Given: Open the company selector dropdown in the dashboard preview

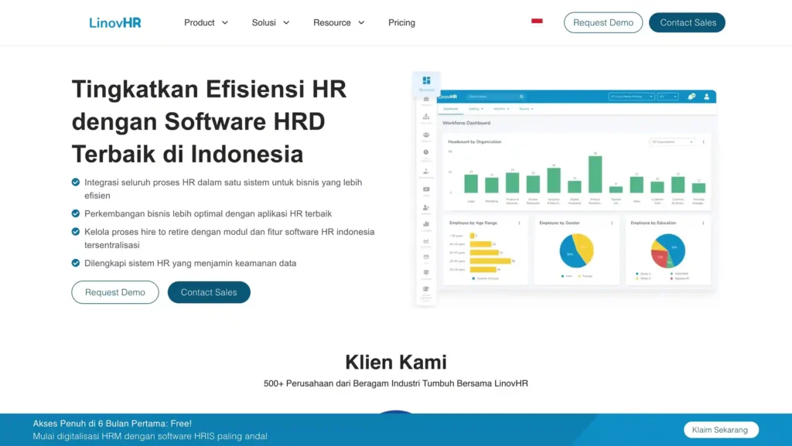Looking at the screenshot, I should click(631, 97).
